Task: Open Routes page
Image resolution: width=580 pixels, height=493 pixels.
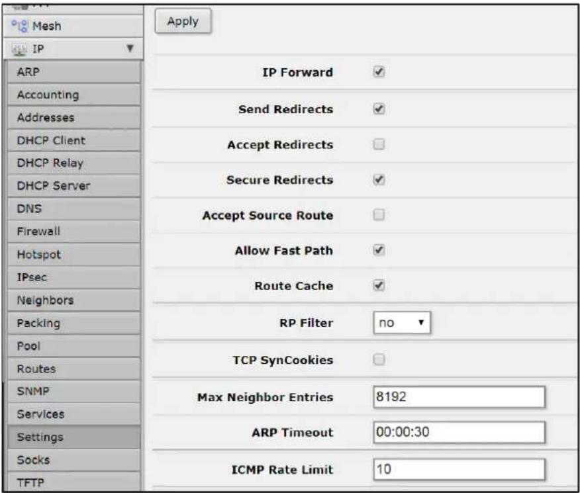Action: point(74,369)
